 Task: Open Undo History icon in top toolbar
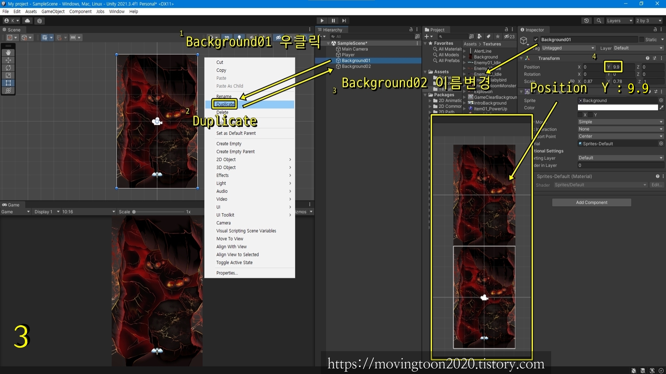pyautogui.click(x=587, y=21)
